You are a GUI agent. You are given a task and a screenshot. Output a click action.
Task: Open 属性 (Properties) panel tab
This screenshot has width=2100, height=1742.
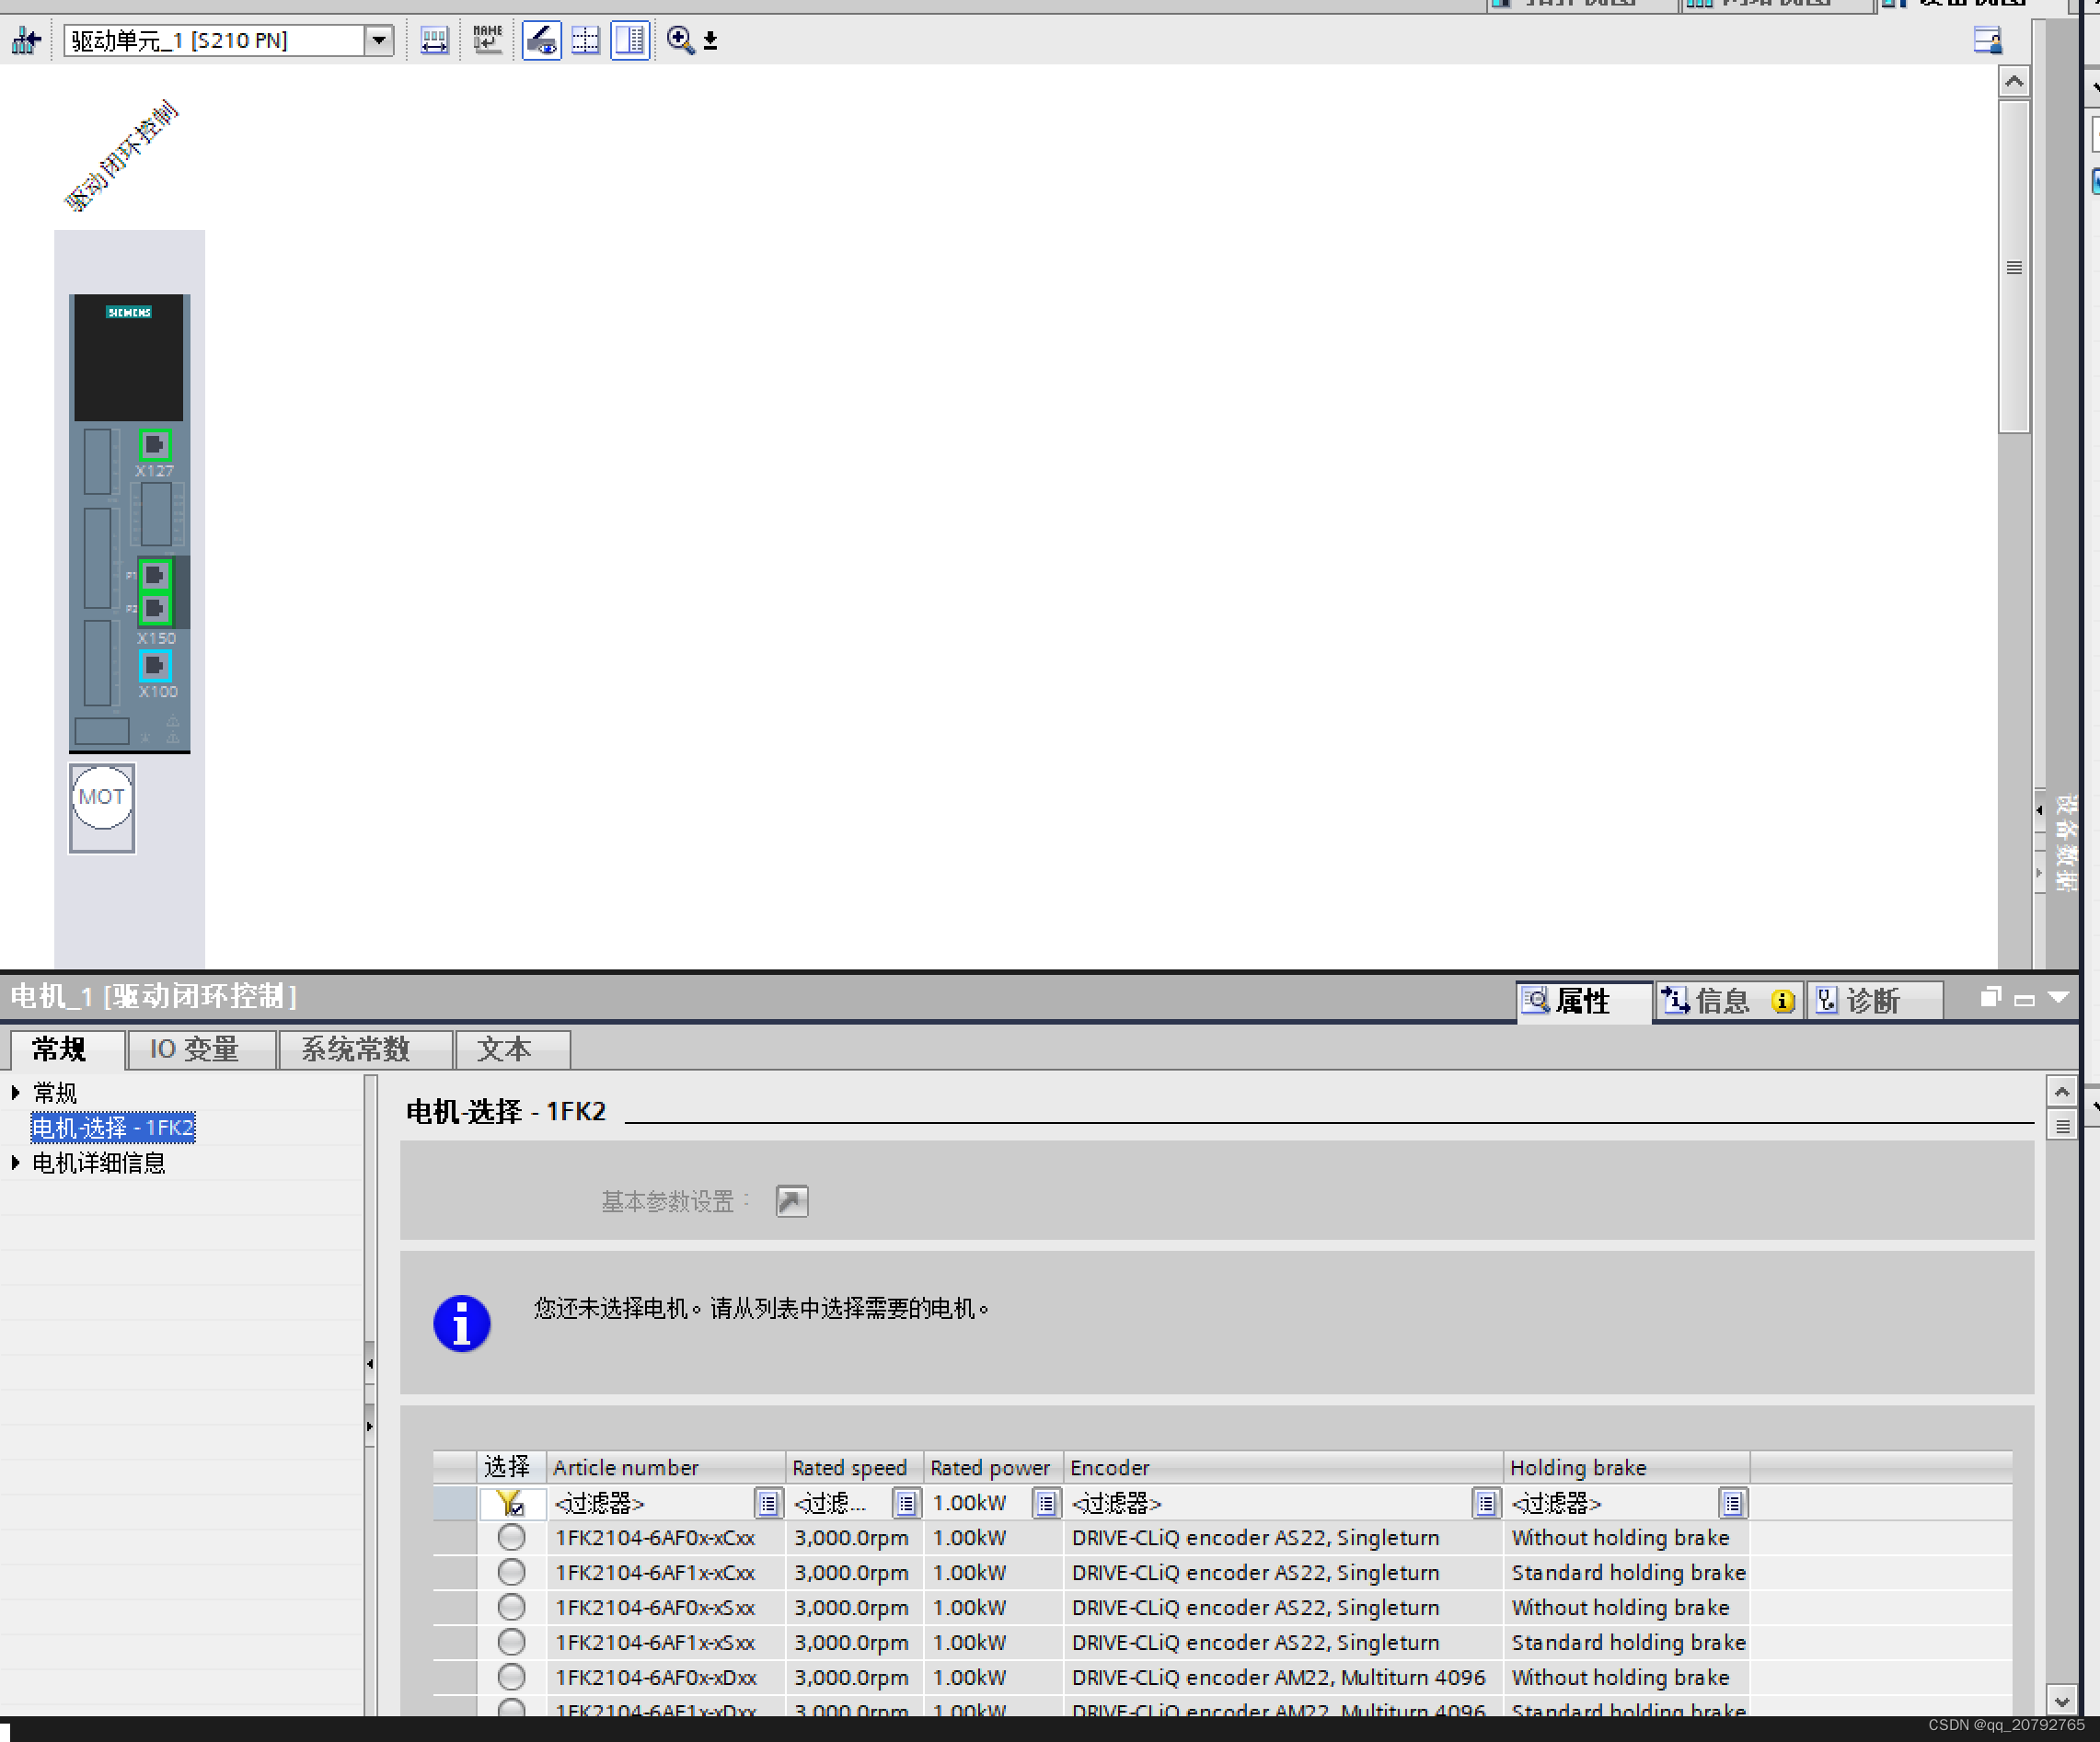1572,999
